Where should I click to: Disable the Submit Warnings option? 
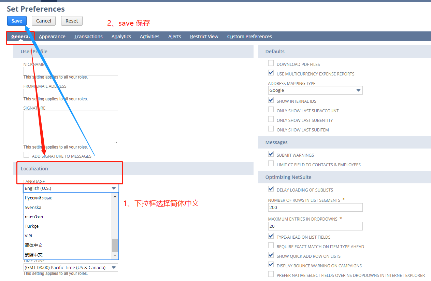271,154
